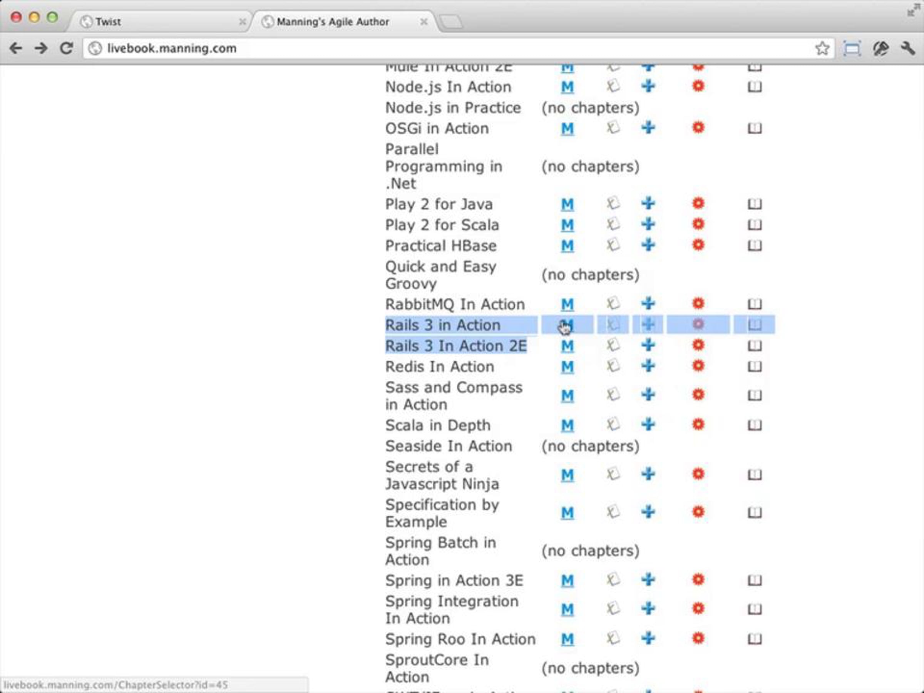Click the blue plus icon for Node.js In Action
This screenshot has width=924, height=693.
[x=648, y=87]
